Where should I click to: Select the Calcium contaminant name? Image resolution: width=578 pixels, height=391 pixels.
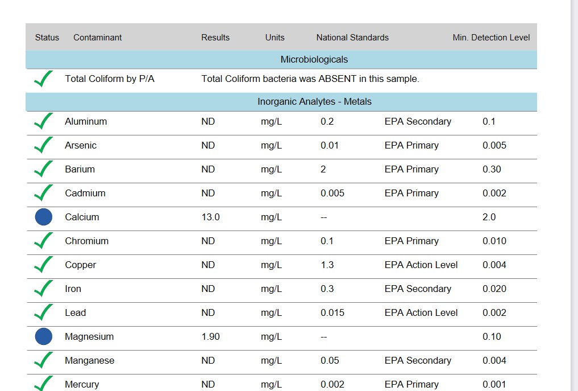click(82, 217)
